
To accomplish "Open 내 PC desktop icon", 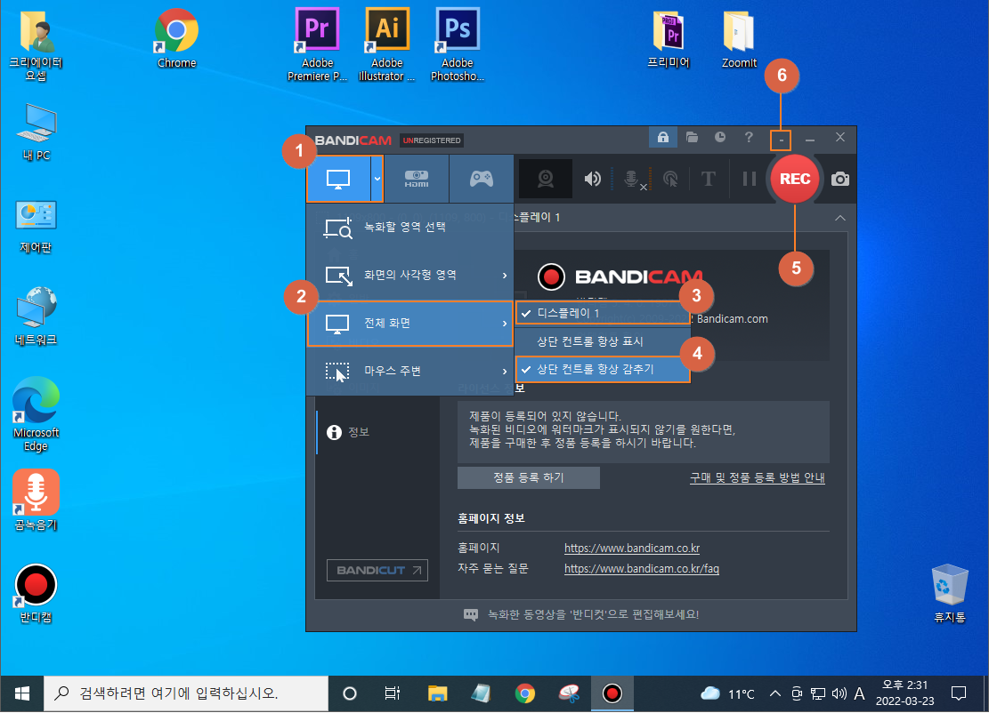I will click(36, 132).
